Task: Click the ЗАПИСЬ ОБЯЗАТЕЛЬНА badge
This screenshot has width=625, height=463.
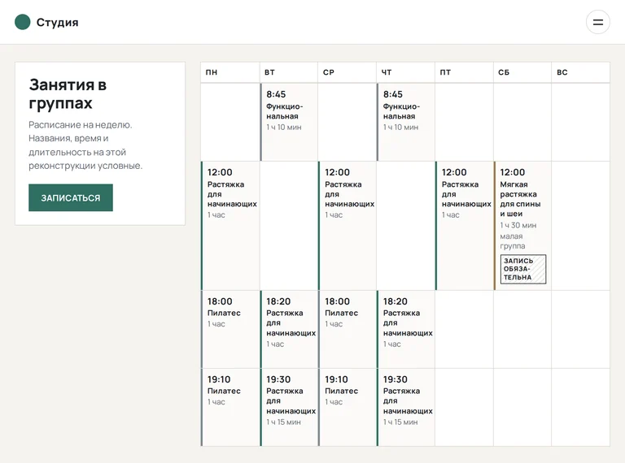Action: click(x=523, y=270)
